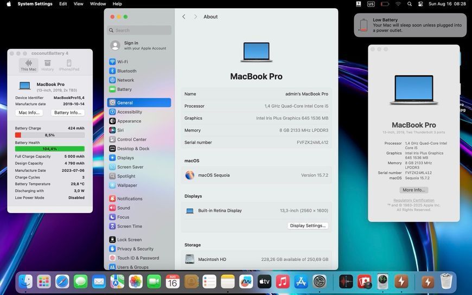Viewport: 472px width, 295px height.
Task: Click the battery status menu bar icon
Action: pos(385,4)
